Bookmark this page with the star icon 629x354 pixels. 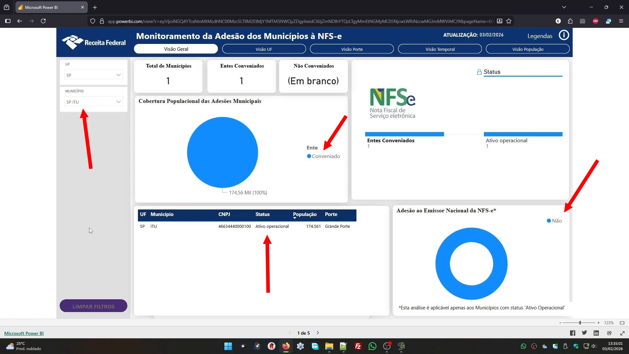pos(509,21)
